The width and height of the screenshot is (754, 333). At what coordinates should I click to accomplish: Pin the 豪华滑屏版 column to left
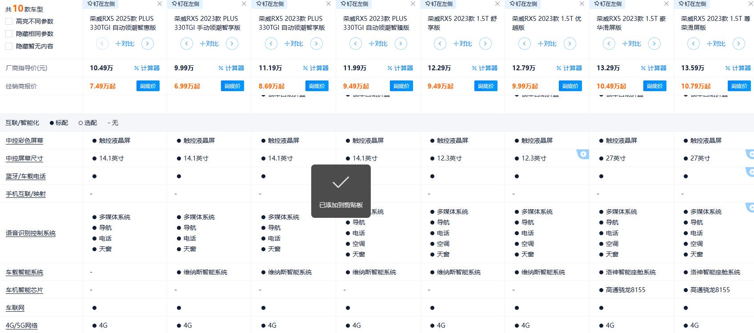608,4
